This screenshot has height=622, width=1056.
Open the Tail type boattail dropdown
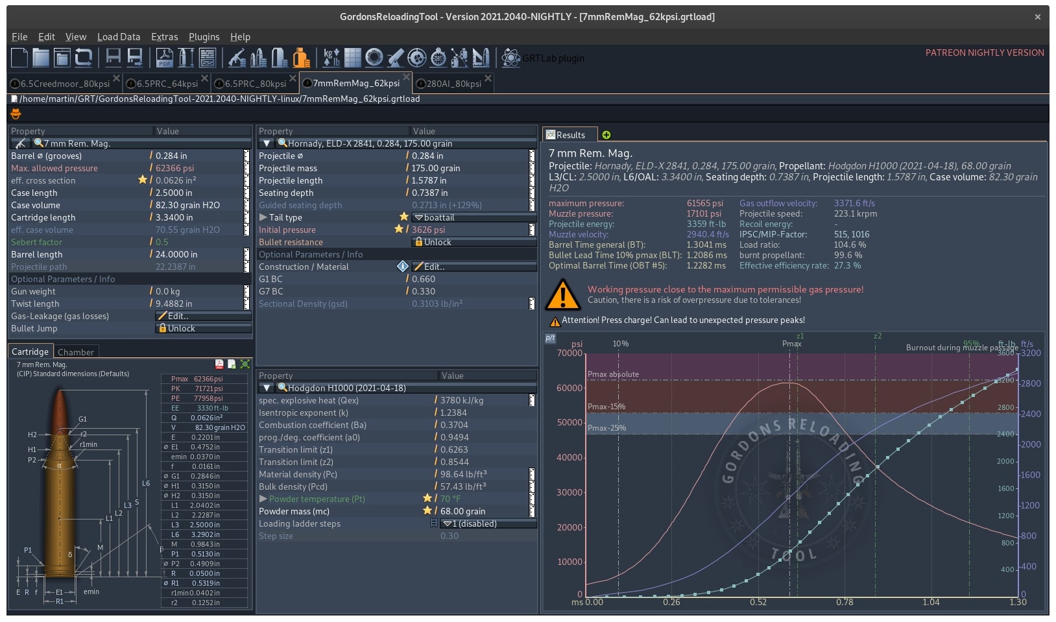pos(474,217)
